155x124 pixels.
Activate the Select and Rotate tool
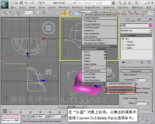click(x=71, y=13)
